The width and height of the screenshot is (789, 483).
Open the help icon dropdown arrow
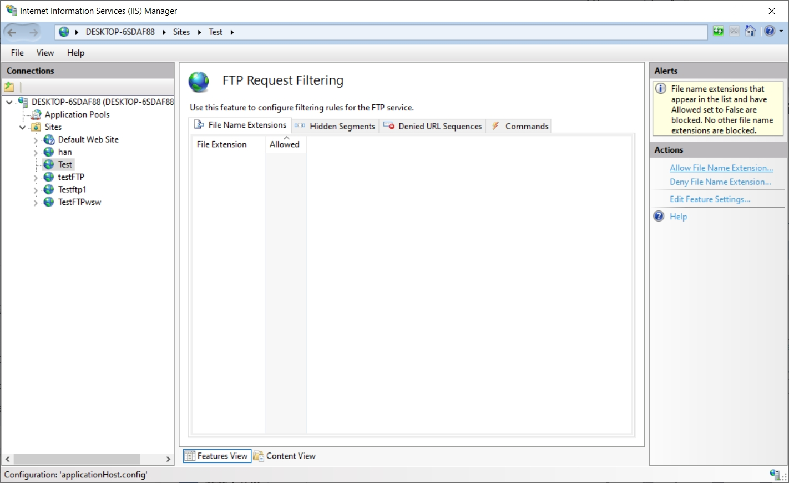(x=781, y=31)
